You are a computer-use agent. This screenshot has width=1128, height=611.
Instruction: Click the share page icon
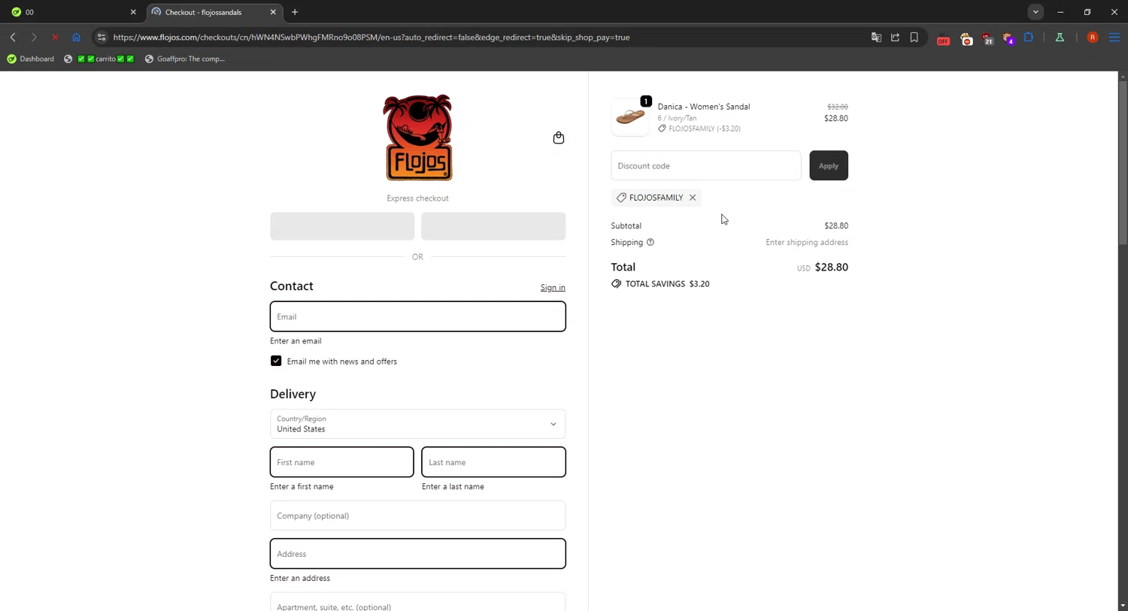tap(895, 37)
